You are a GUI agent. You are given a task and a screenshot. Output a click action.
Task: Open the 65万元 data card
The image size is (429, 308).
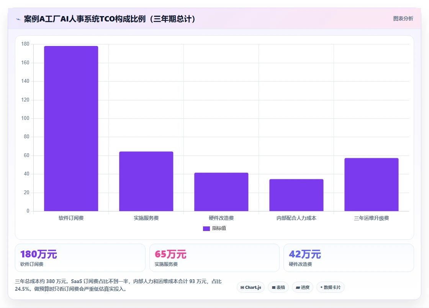(215, 258)
